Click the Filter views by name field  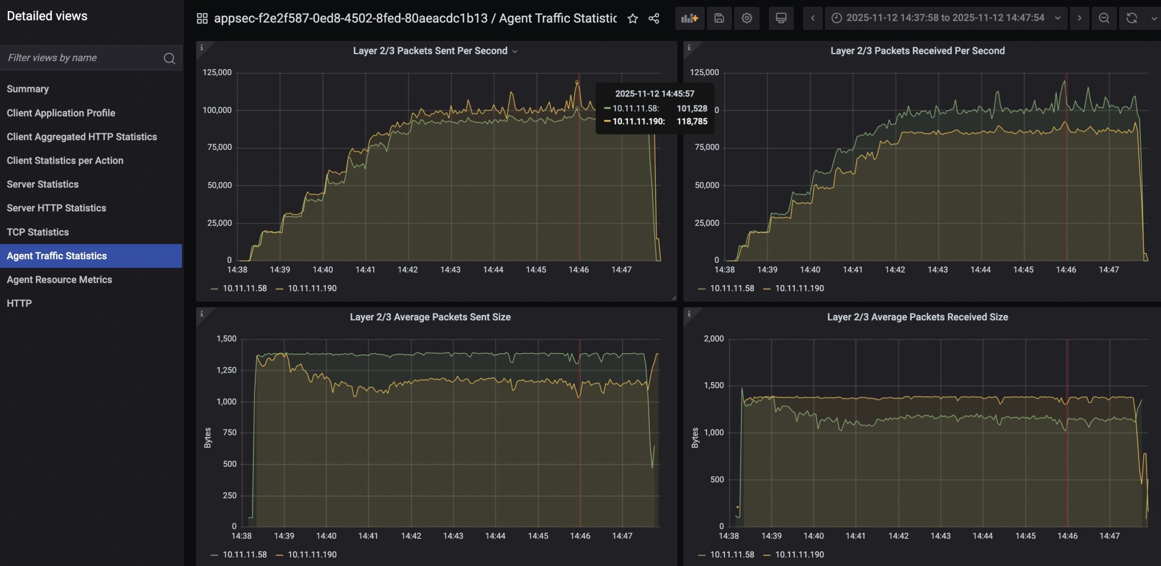click(84, 58)
